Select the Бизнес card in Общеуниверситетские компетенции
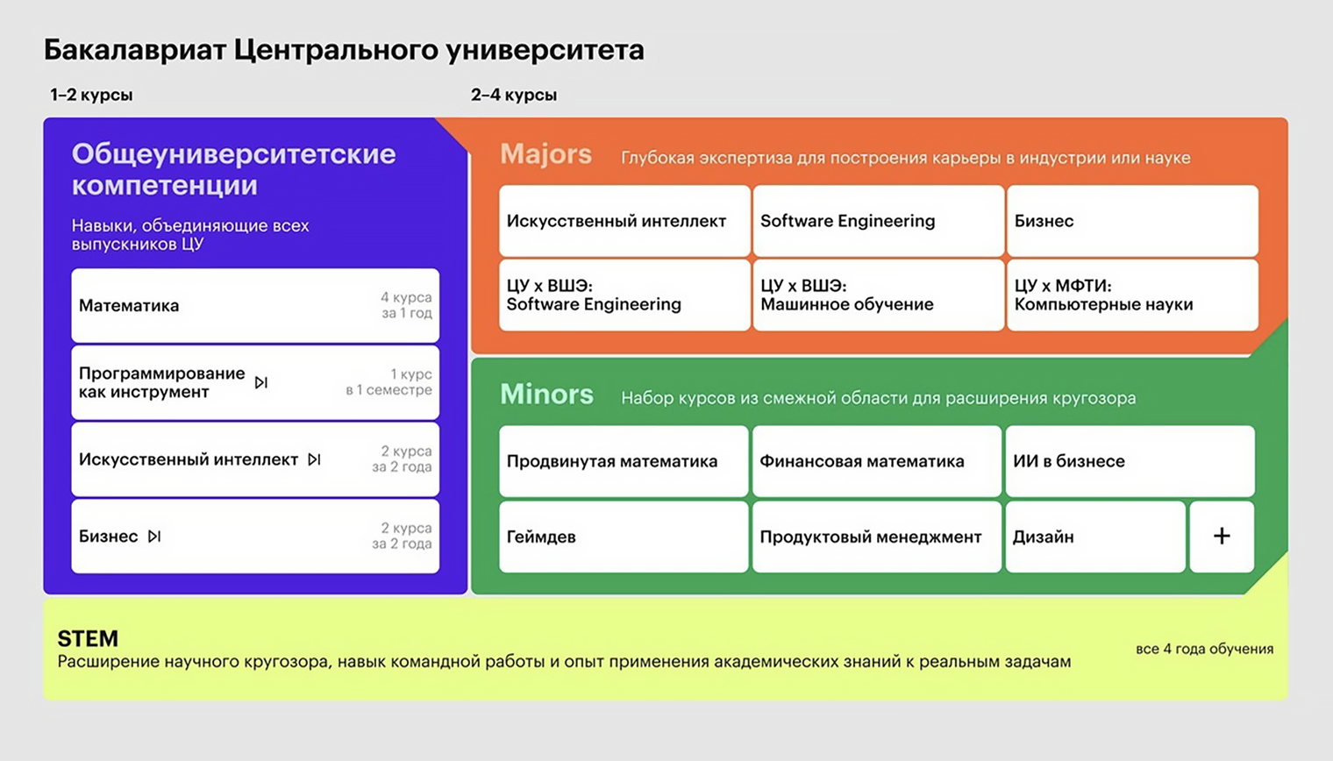Viewport: 1333px width, 761px height. point(255,536)
